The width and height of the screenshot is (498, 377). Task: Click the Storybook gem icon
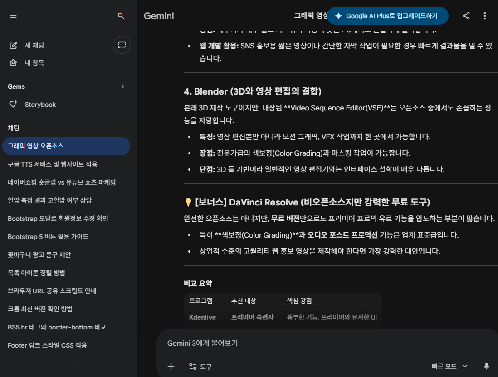coord(13,104)
